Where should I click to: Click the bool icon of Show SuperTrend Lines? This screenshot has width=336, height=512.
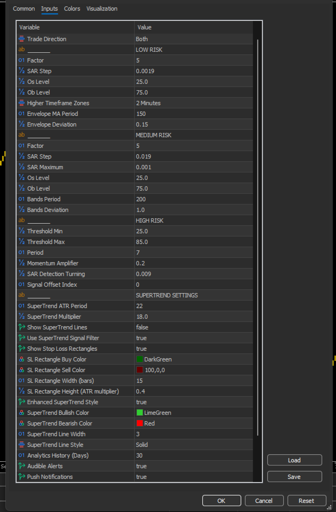coord(21,327)
